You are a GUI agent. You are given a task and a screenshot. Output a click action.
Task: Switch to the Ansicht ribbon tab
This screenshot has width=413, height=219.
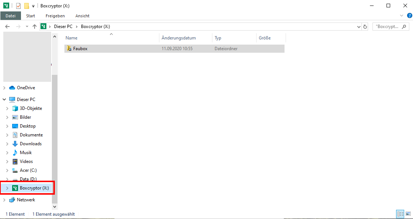82,16
